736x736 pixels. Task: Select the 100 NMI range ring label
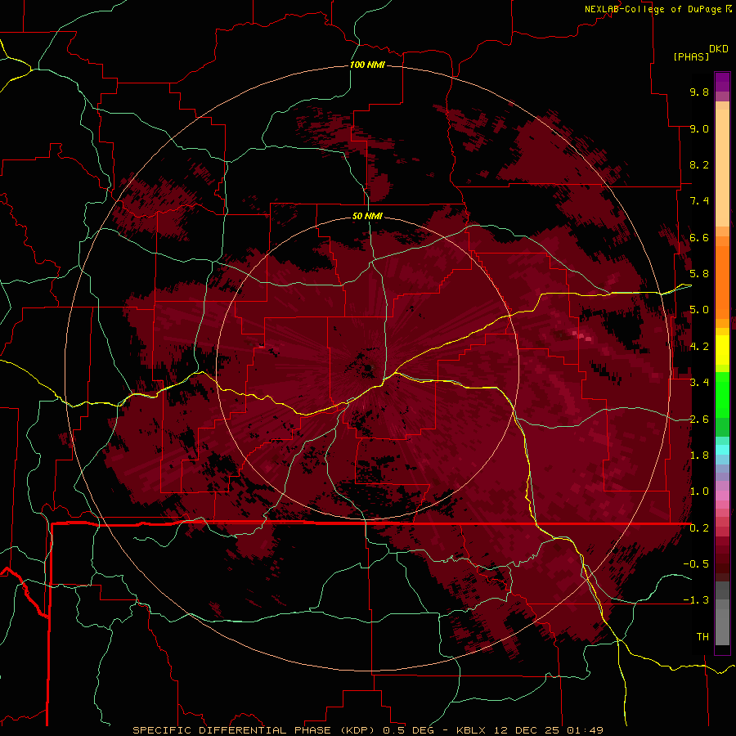click(x=367, y=65)
